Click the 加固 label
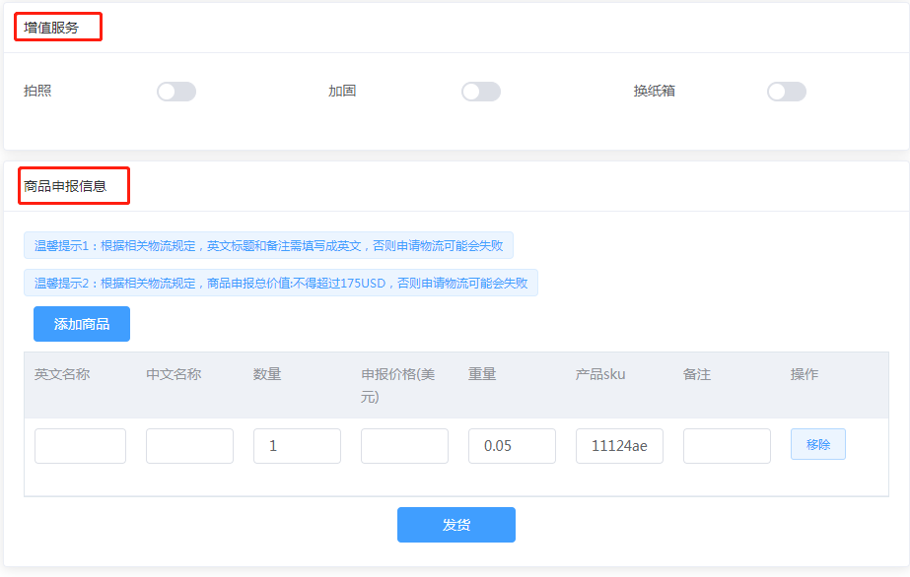This screenshot has width=910, height=577. point(342,91)
